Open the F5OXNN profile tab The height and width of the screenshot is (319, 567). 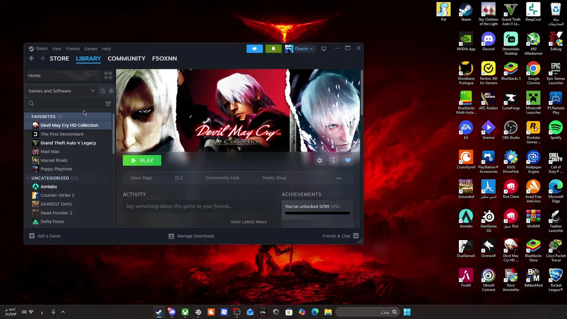click(164, 58)
